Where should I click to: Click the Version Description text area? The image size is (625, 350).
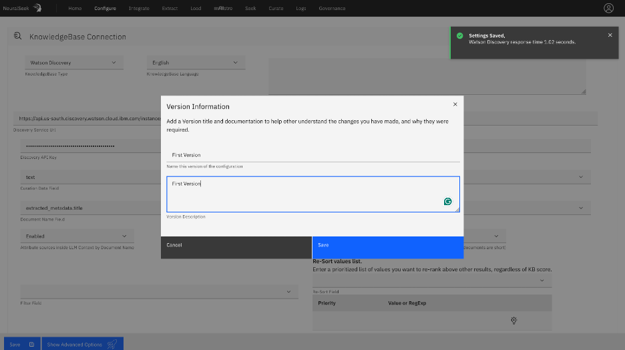[x=313, y=194]
